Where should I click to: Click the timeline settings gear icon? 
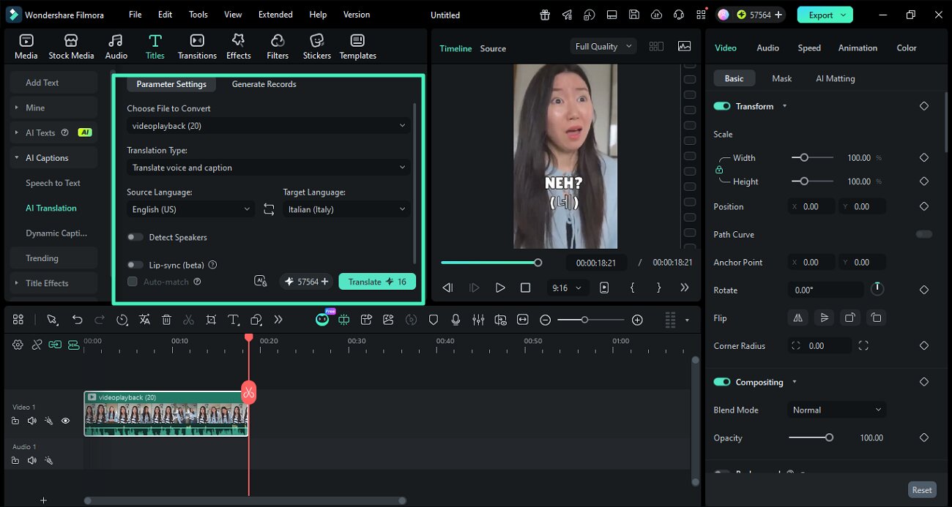[18, 345]
